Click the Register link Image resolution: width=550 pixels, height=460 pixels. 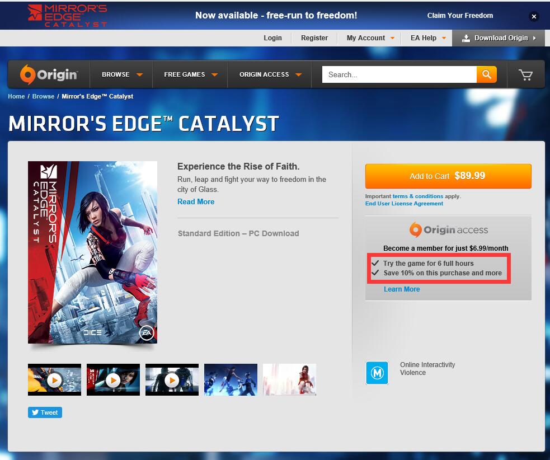click(314, 38)
